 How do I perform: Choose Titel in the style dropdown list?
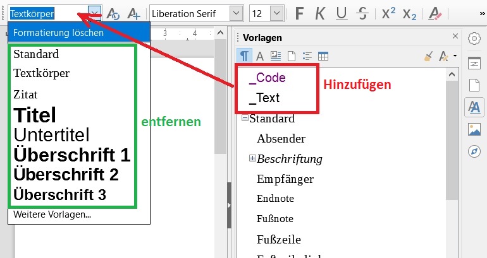pyautogui.click(x=35, y=115)
